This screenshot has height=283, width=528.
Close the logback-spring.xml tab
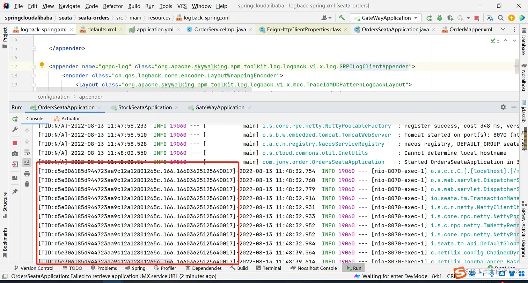(x=72, y=30)
